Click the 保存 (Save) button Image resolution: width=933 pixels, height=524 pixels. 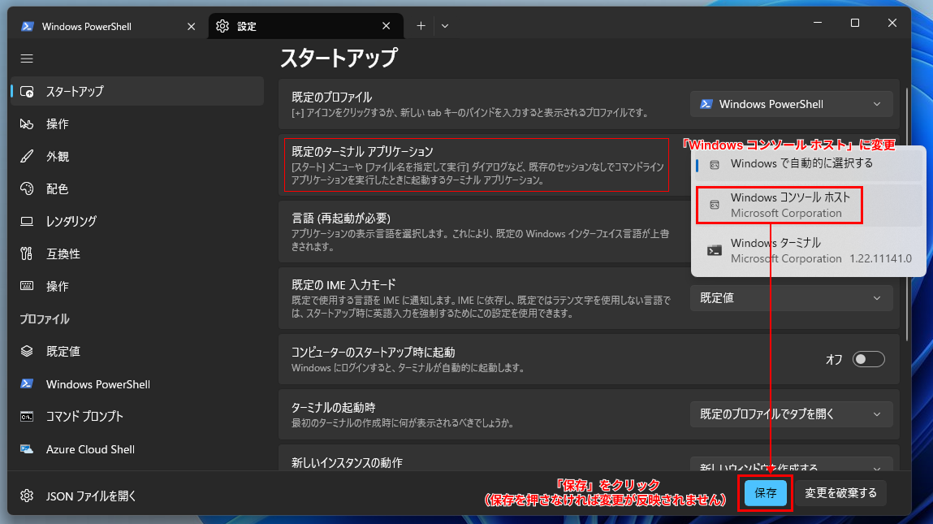(766, 493)
